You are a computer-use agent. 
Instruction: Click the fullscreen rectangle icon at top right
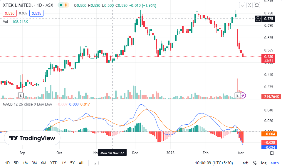click(x=257, y=5)
